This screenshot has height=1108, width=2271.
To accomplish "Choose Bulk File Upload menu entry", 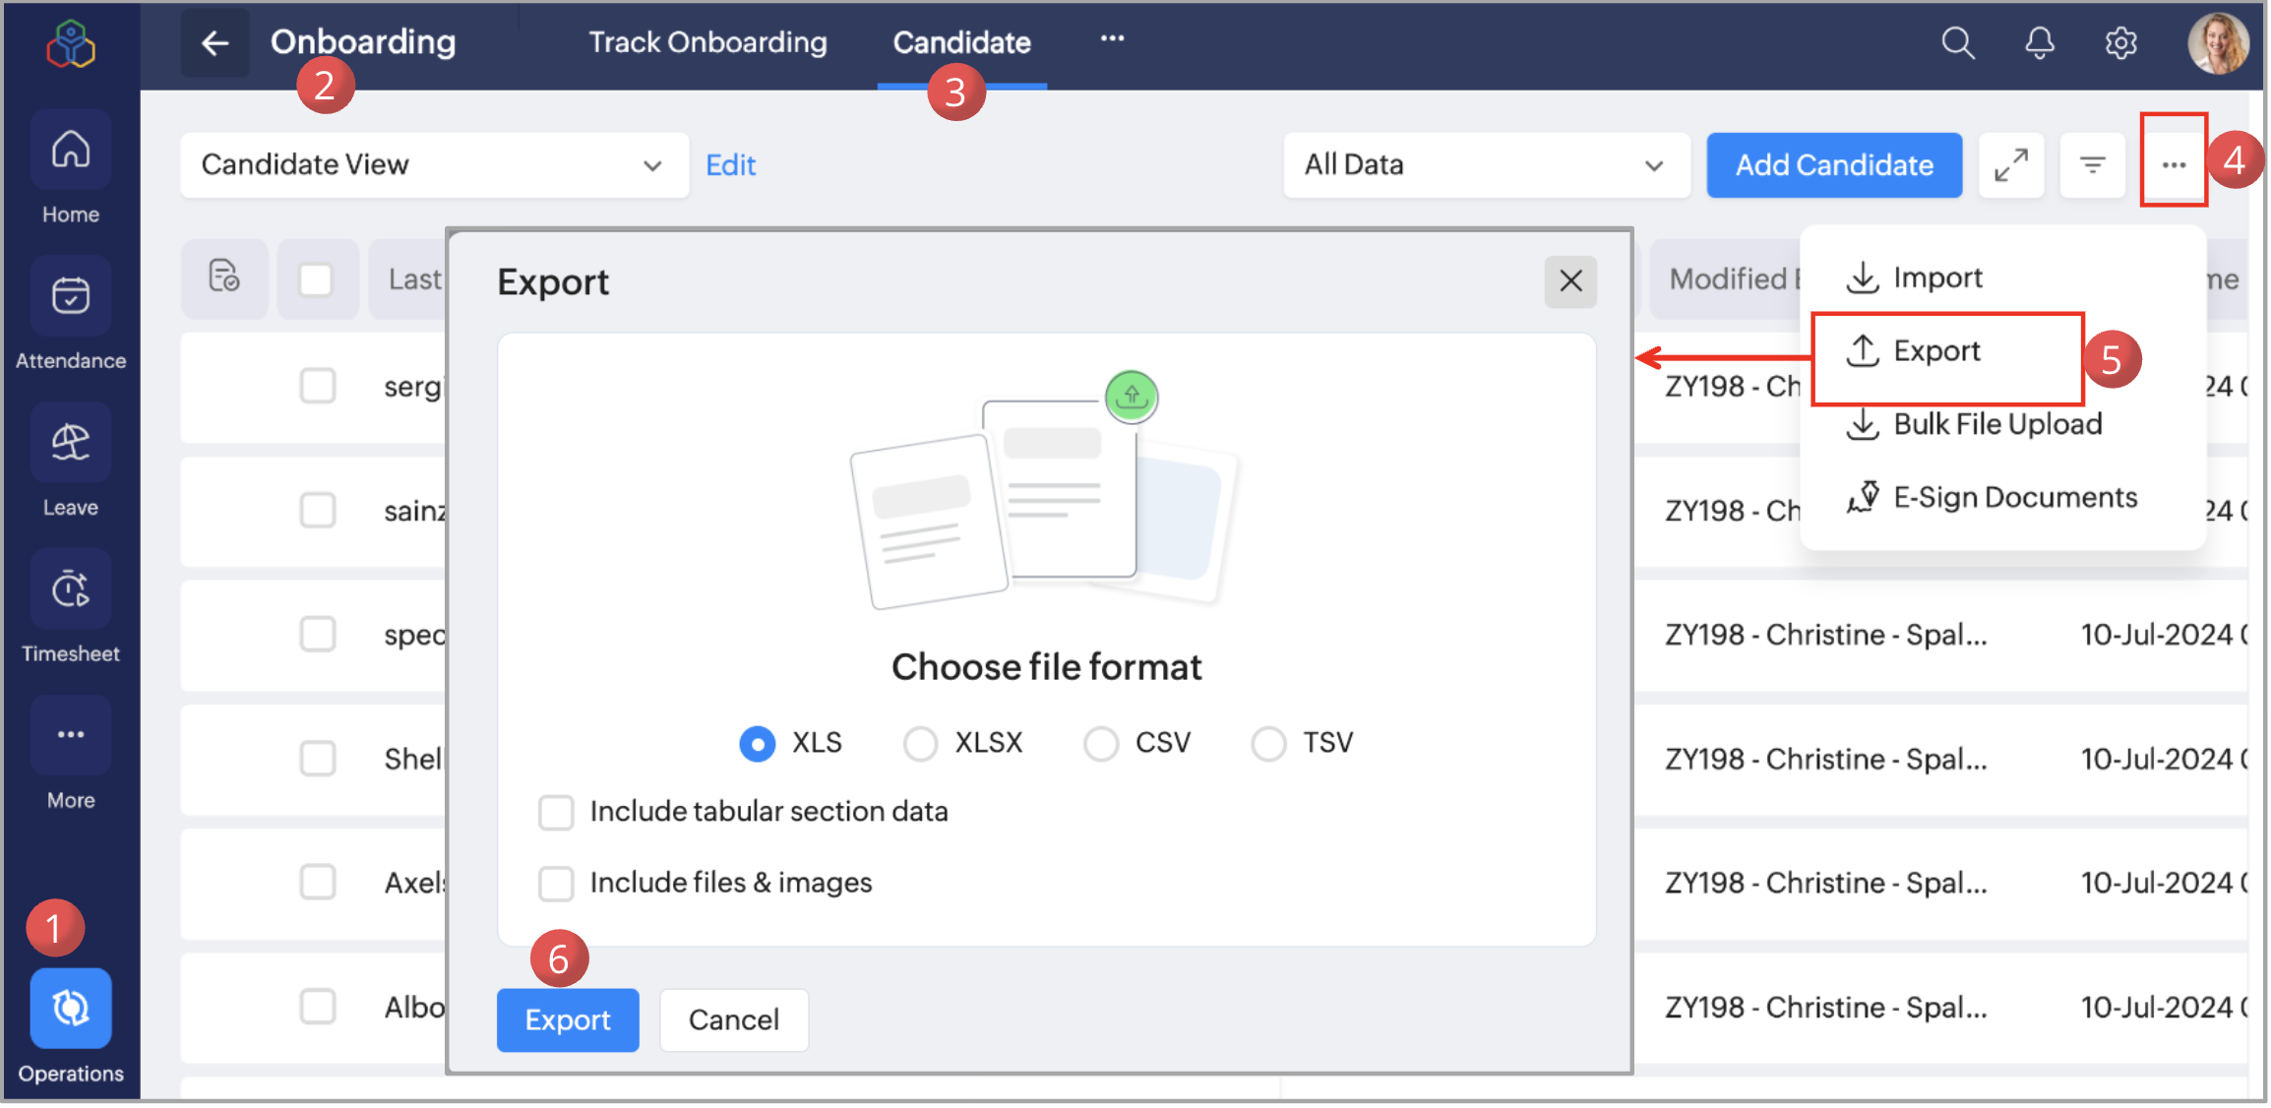I will click(1996, 424).
